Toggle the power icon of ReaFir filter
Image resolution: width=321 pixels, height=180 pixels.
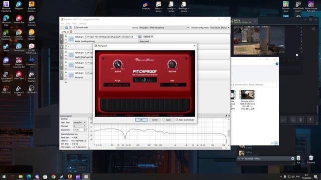[x=71, y=39]
